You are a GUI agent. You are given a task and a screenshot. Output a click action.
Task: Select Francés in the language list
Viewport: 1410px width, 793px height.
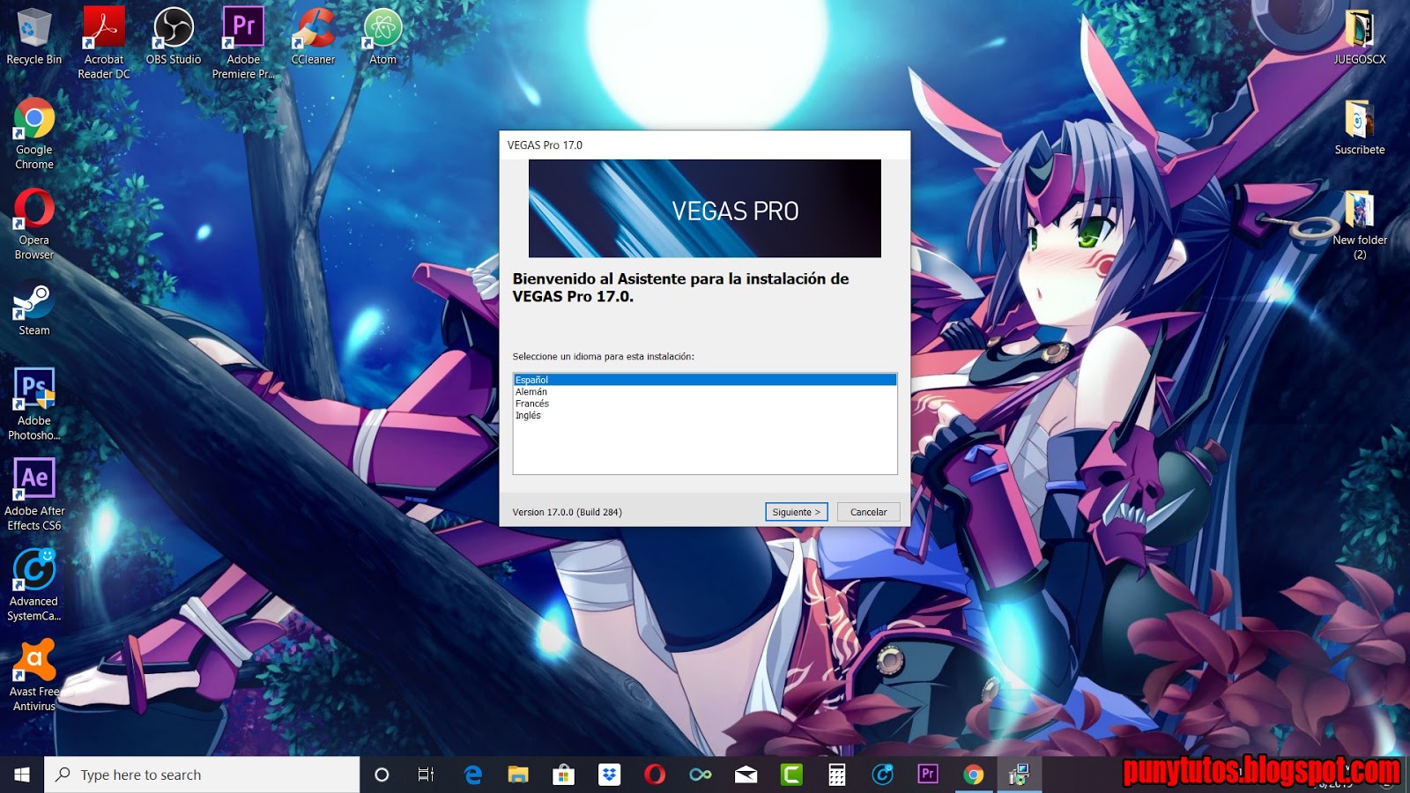point(705,404)
